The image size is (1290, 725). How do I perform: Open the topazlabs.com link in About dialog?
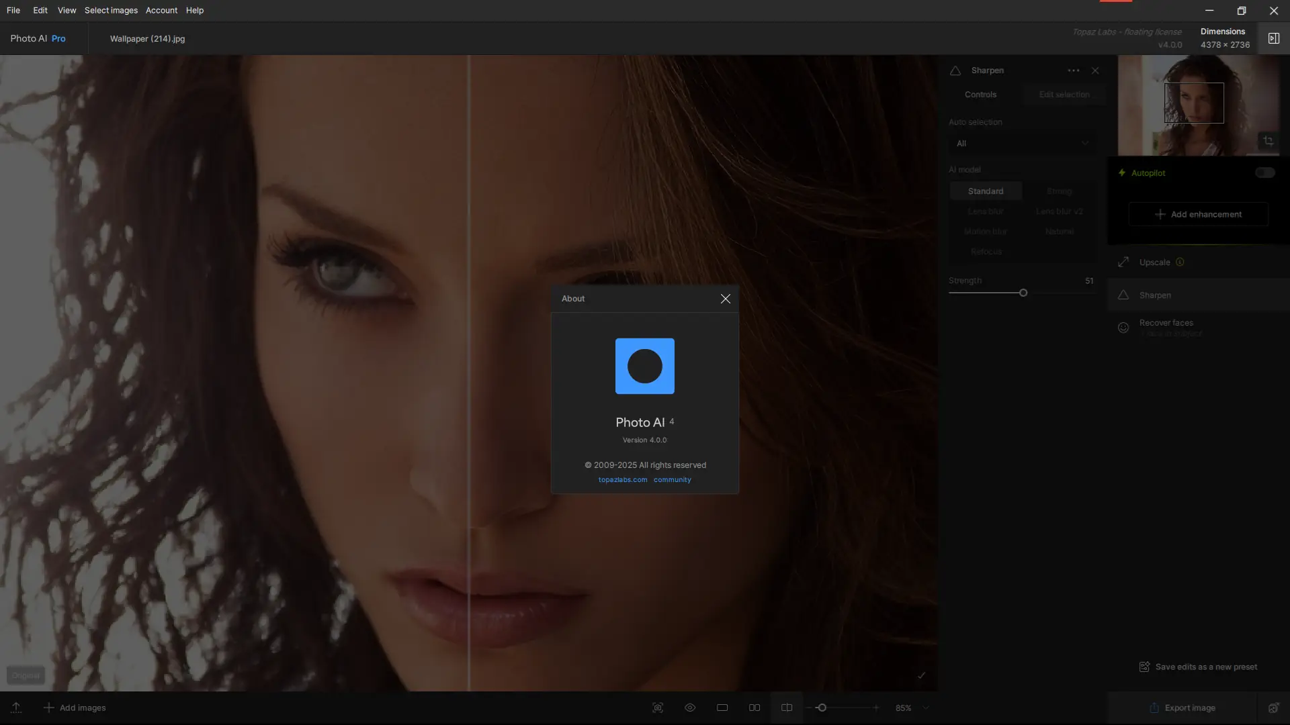tap(622, 479)
